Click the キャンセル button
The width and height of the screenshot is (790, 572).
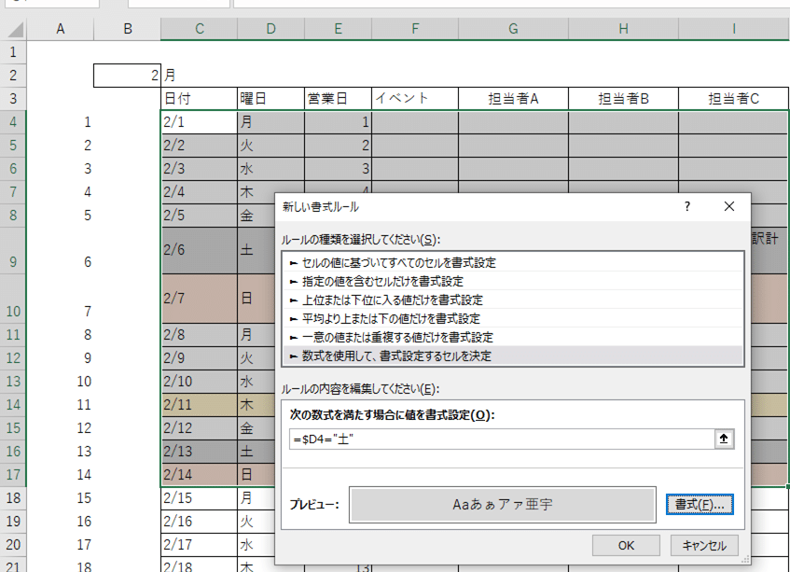pos(704,545)
